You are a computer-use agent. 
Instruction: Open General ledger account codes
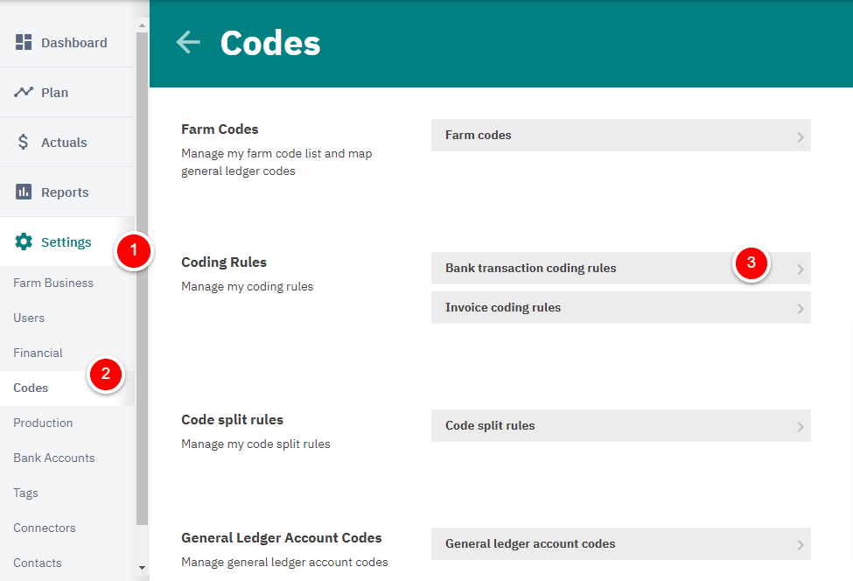(x=612, y=543)
